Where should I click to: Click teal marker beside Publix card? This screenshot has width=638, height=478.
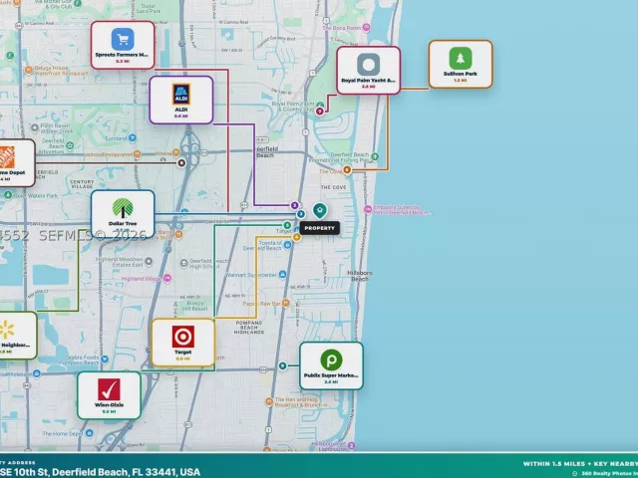[283, 365]
